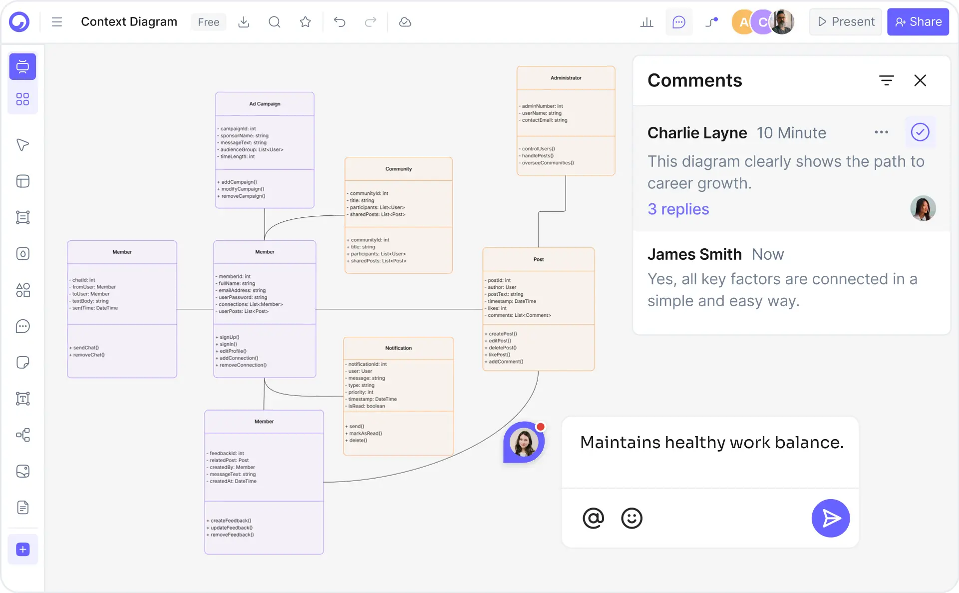Viewport: 959px width, 593px height.
Task: Open the shapes library panel
Action: click(x=22, y=99)
